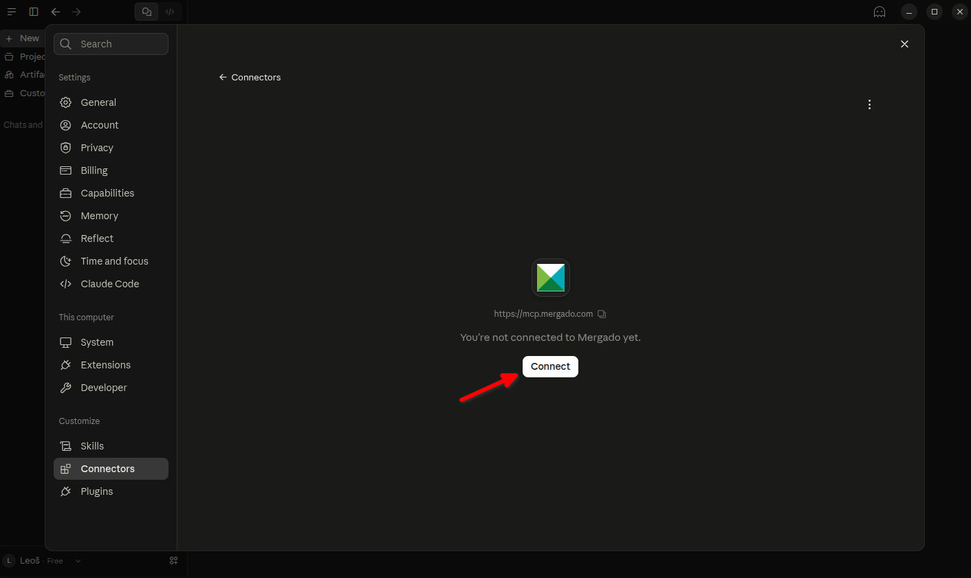This screenshot has width=971, height=578.
Task: Go back to the Connectors list
Action: pos(250,78)
